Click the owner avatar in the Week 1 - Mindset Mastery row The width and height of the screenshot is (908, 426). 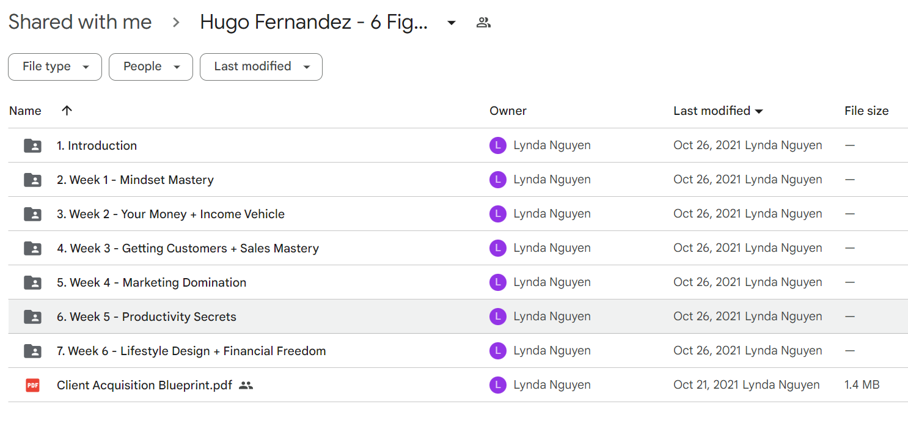point(498,180)
